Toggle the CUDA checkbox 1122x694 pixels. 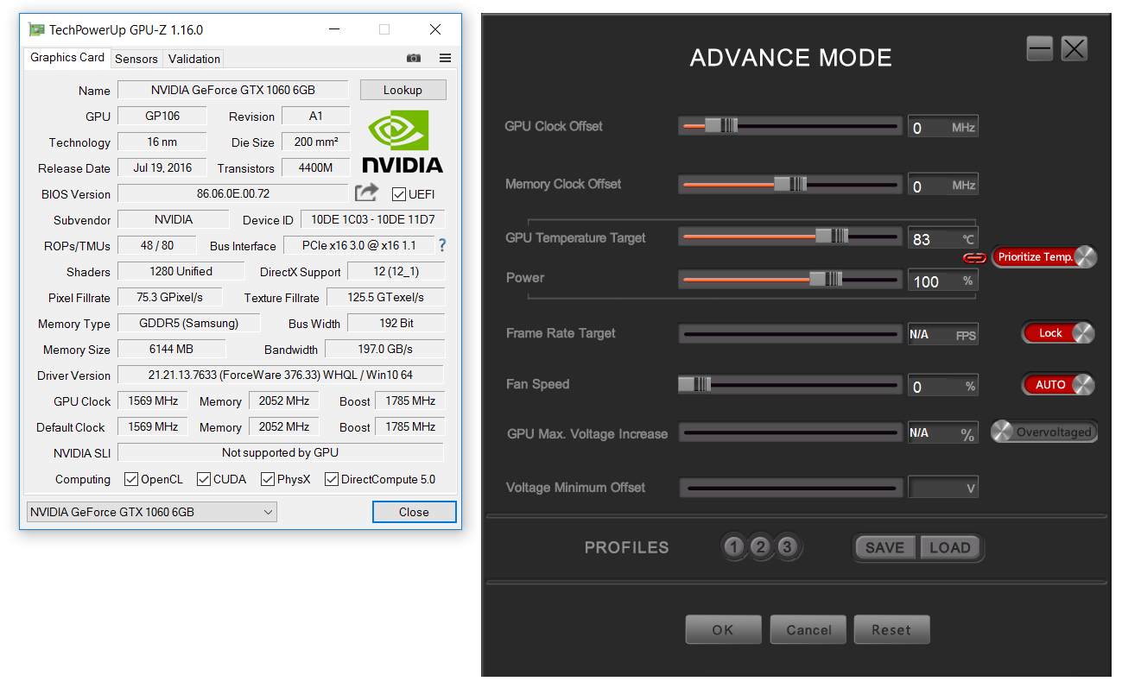pyautogui.click(x=204, y=479)
